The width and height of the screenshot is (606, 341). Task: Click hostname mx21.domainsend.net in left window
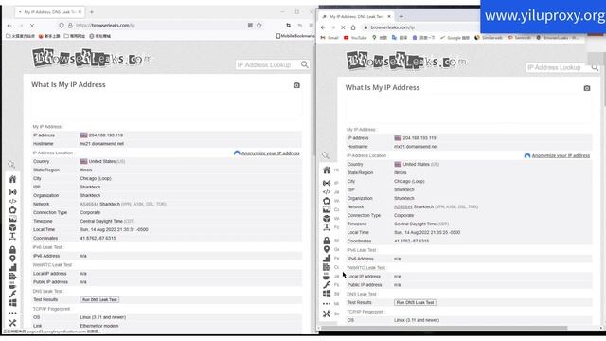point(102,144)
